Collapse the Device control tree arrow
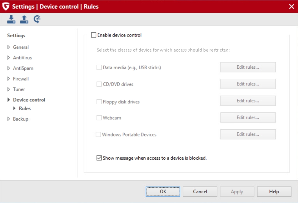This screenshot has height=203, width=298. click(x=8, y=100)
